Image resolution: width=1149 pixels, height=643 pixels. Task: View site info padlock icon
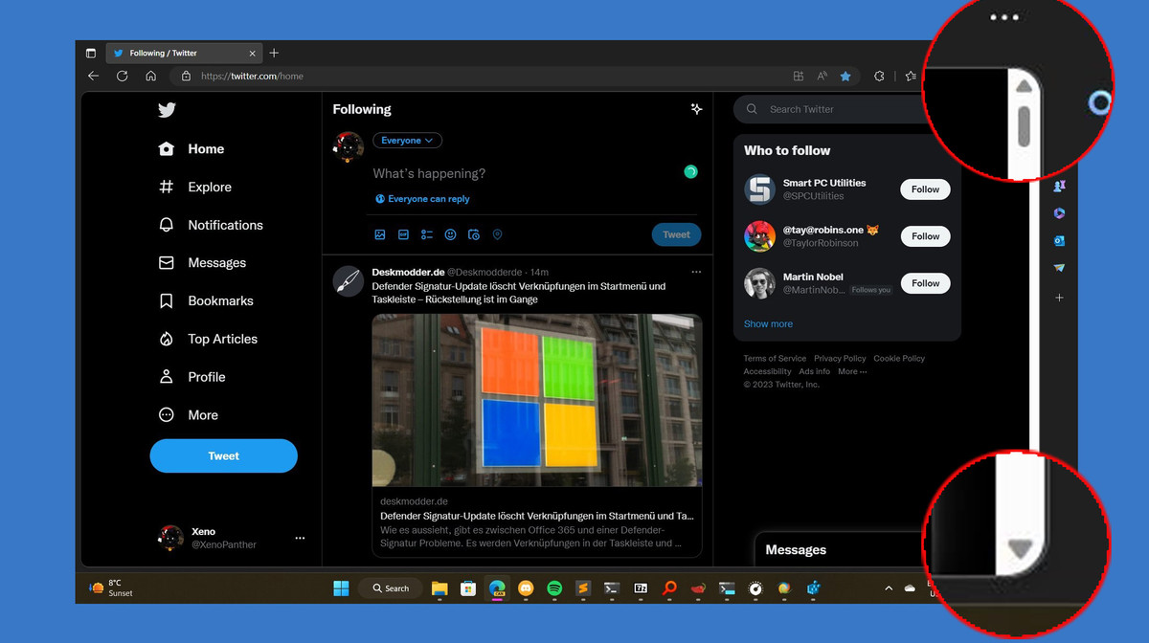click(x=186, y=76)
